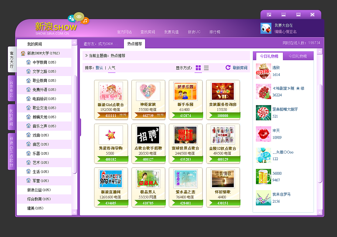The width and height of the screenshot is (337, 237).
Task: Open paper crane gift icon next to 我来自罗马
Action: click(264, 198)
